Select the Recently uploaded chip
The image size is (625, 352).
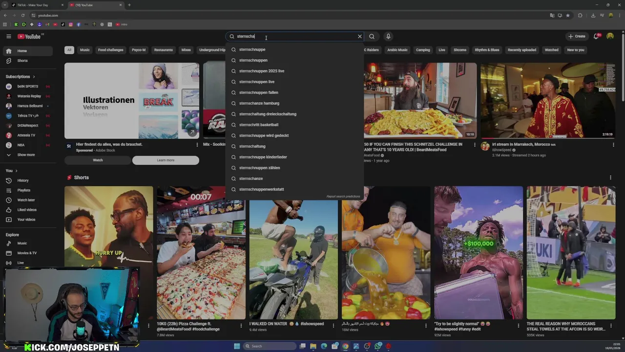click(522, 50)
